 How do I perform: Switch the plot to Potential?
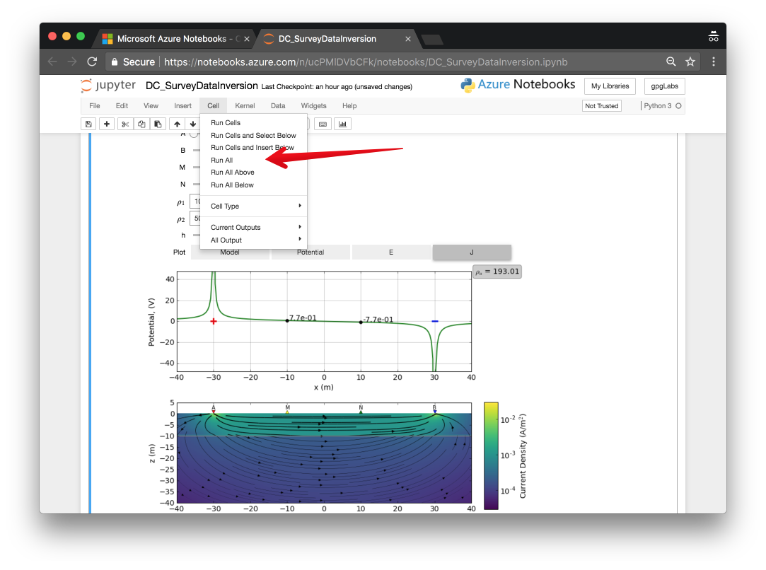(x=311, y=252)
